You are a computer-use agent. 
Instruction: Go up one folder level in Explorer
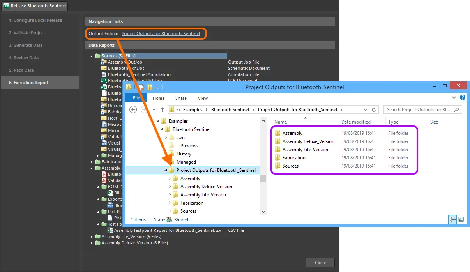pyautogui.click(x=163, y=110)
